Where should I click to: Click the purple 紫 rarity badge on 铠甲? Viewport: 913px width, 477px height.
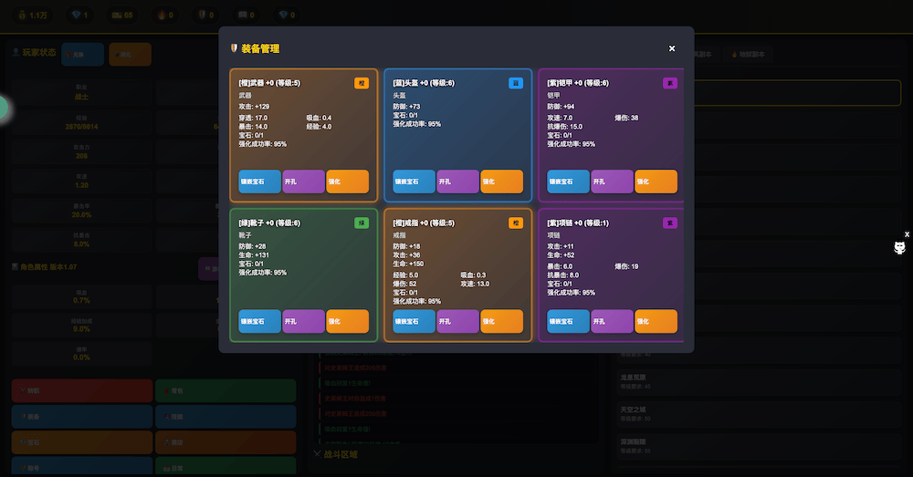pyautogui.click(x=669, y=83)
